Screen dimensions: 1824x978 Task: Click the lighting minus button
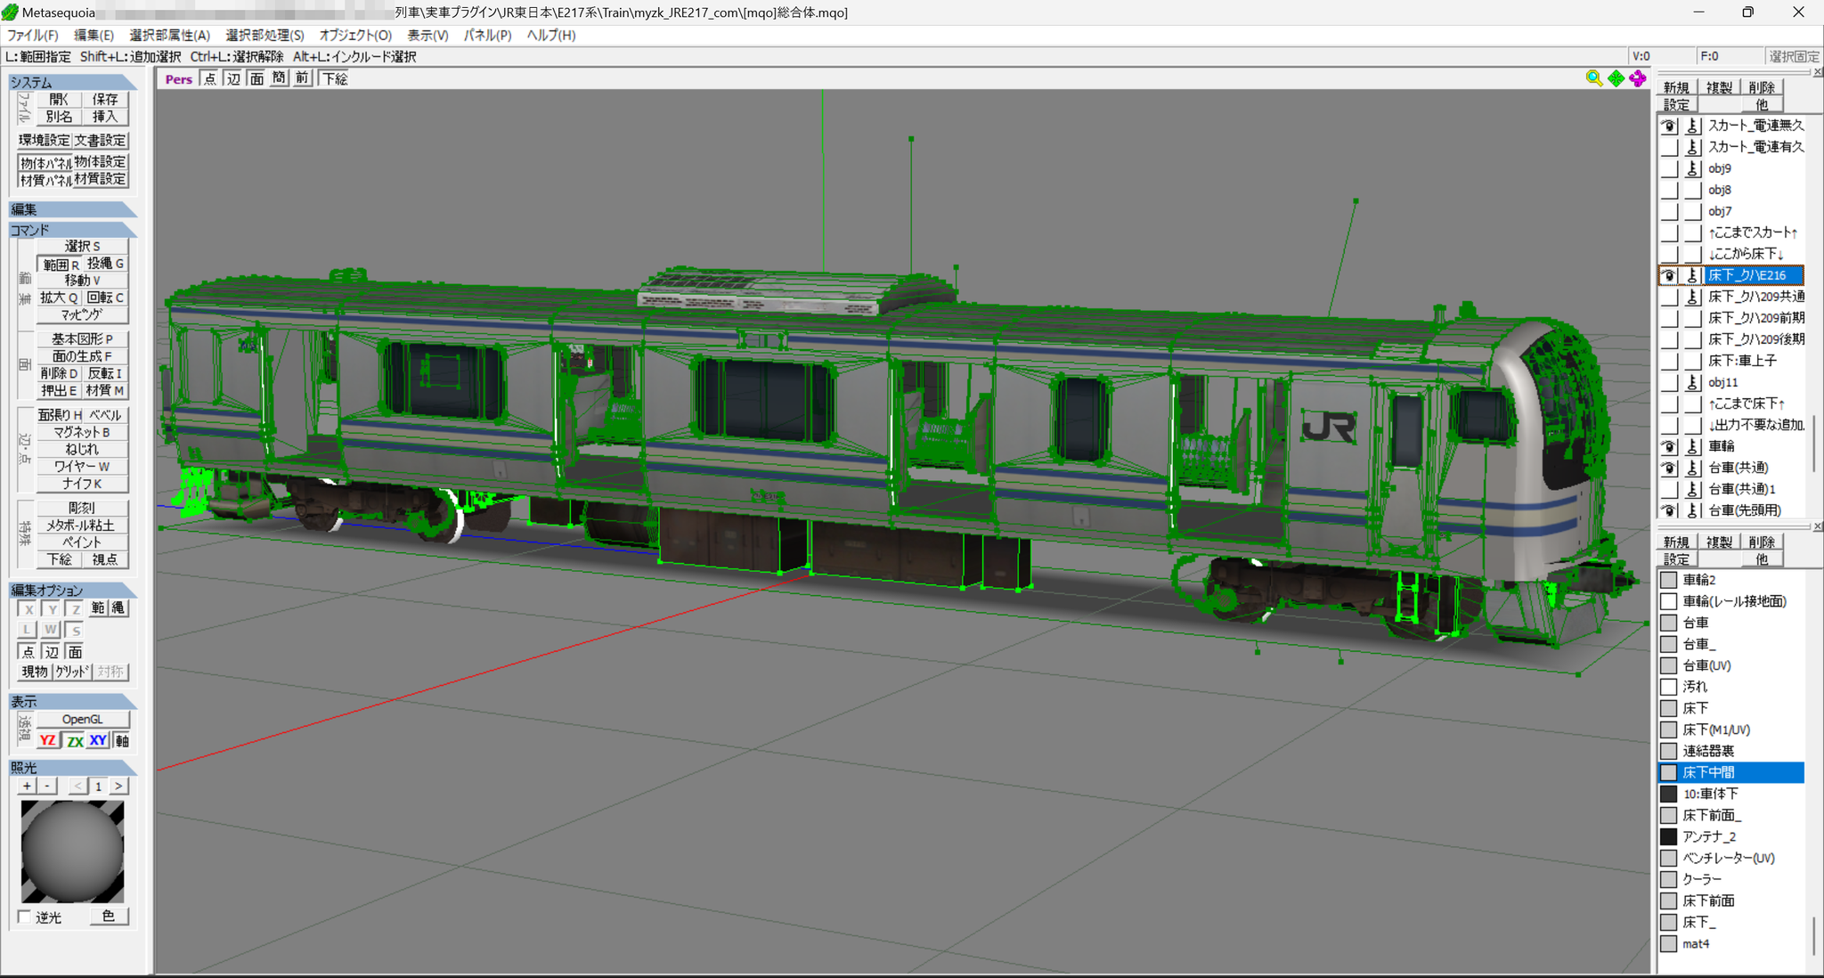48,786
